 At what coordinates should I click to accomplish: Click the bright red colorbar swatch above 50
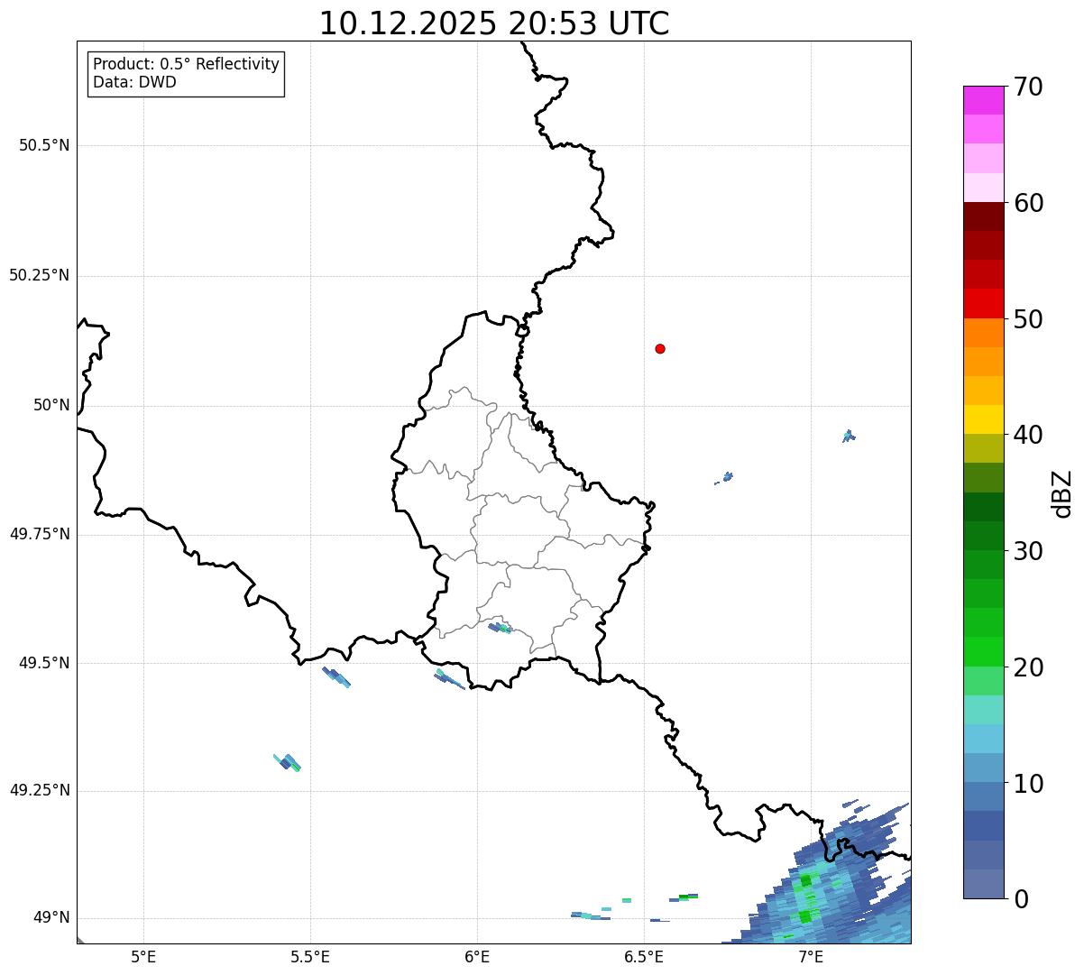click(983, 303)
